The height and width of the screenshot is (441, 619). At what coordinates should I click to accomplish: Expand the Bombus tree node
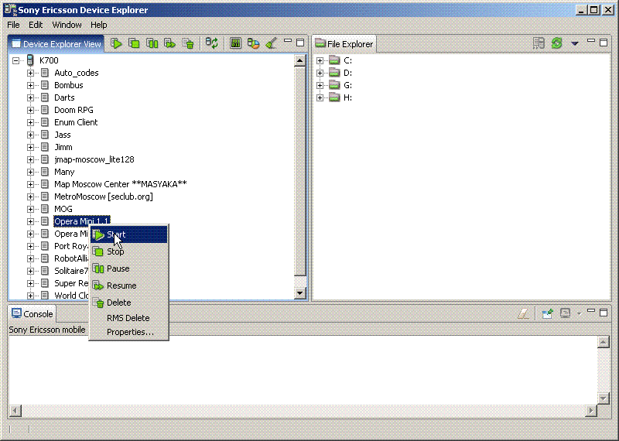30,85
